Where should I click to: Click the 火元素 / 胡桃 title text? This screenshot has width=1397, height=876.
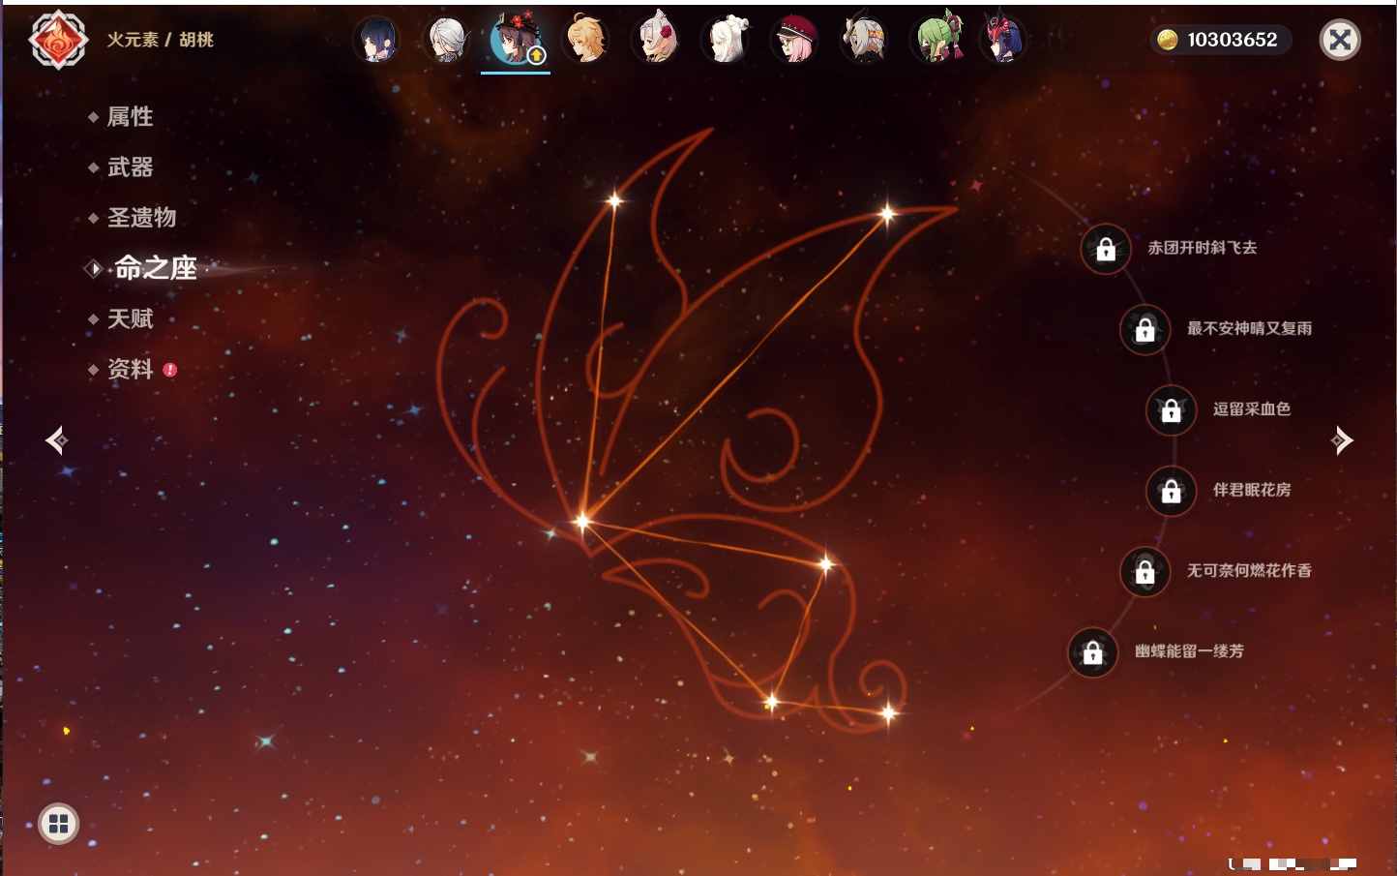[x=160, y=40]
